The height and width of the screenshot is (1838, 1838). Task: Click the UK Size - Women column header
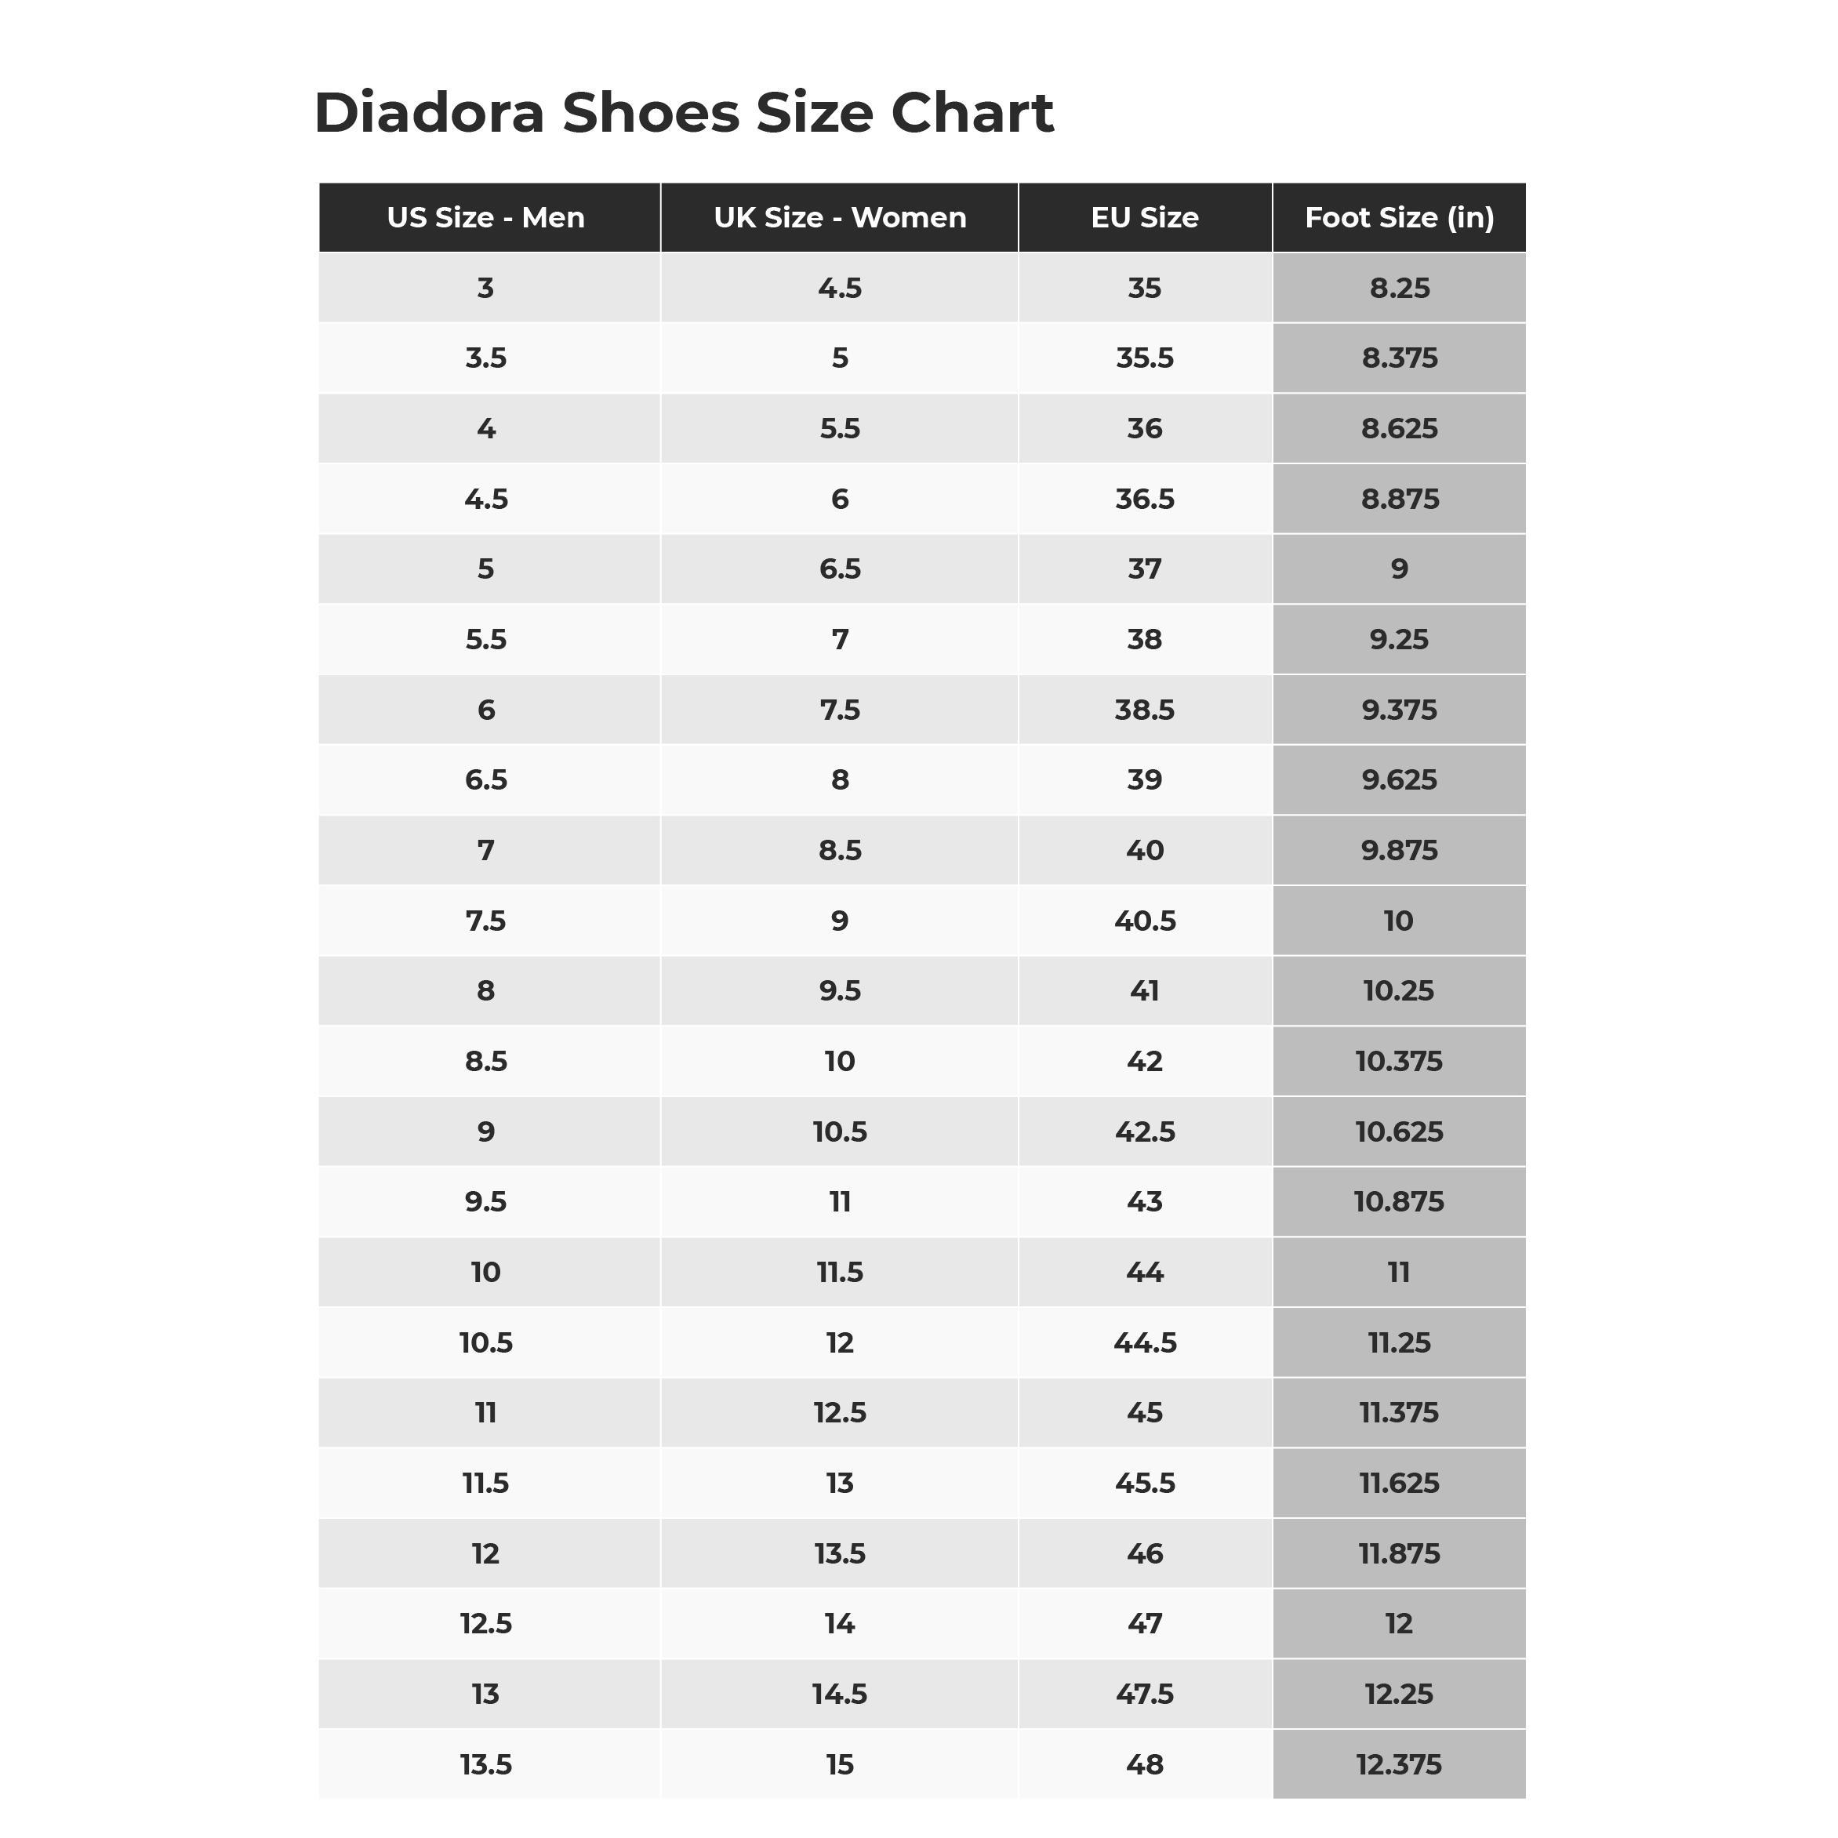[x=839, y=218]
